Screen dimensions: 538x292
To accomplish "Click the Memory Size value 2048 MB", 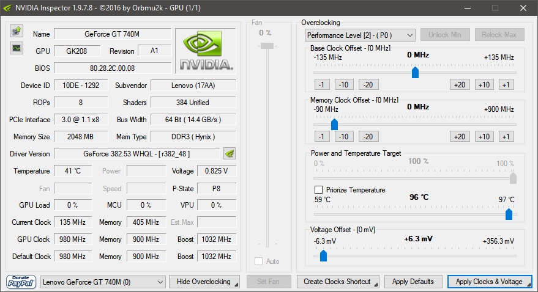I will pyautogui.click(x=81, y=137).
